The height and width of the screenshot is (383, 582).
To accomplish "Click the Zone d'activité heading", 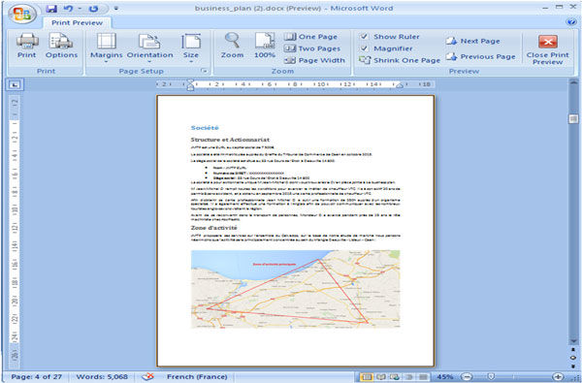I will point(213,228).
